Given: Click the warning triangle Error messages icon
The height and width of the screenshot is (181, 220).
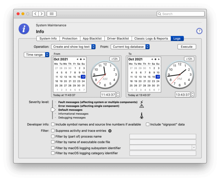Looking at the screenshot, I should pos(142,106).
